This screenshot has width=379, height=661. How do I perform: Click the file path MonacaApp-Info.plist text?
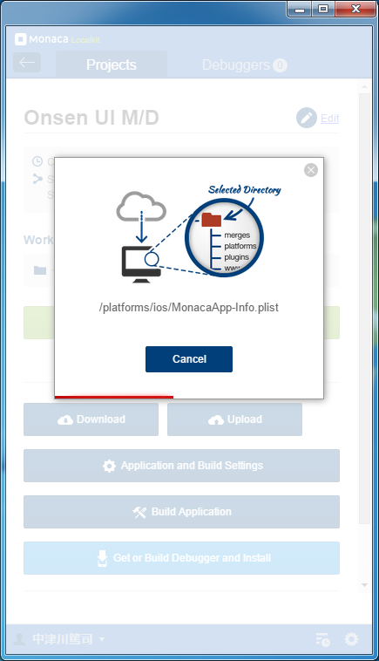(x=189, y=307)
